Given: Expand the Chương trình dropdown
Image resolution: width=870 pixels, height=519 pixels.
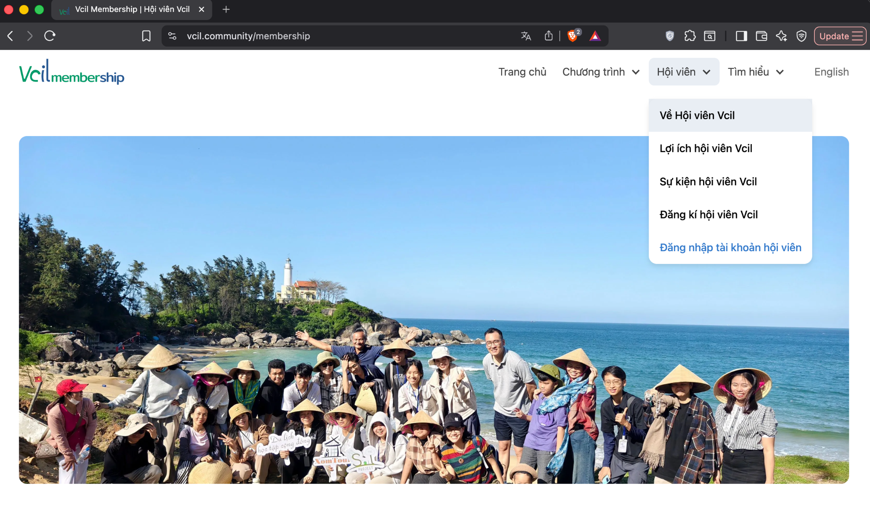Looking at the screenshot, I should tap(601, 72).
